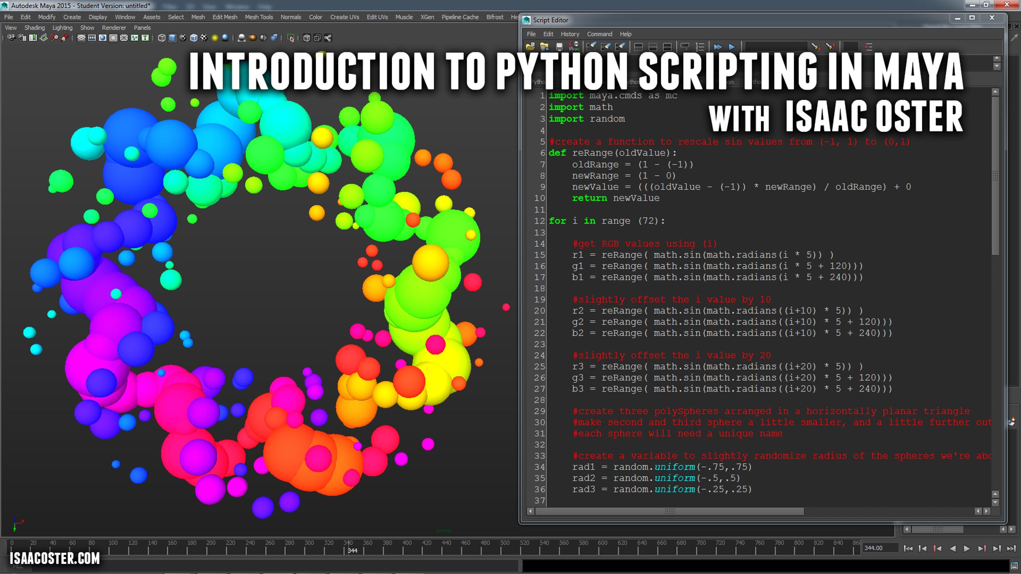Click the Load Script icon in Script Editor
Viewport: 1021px width, 574px height.
[x=530, y=47]
